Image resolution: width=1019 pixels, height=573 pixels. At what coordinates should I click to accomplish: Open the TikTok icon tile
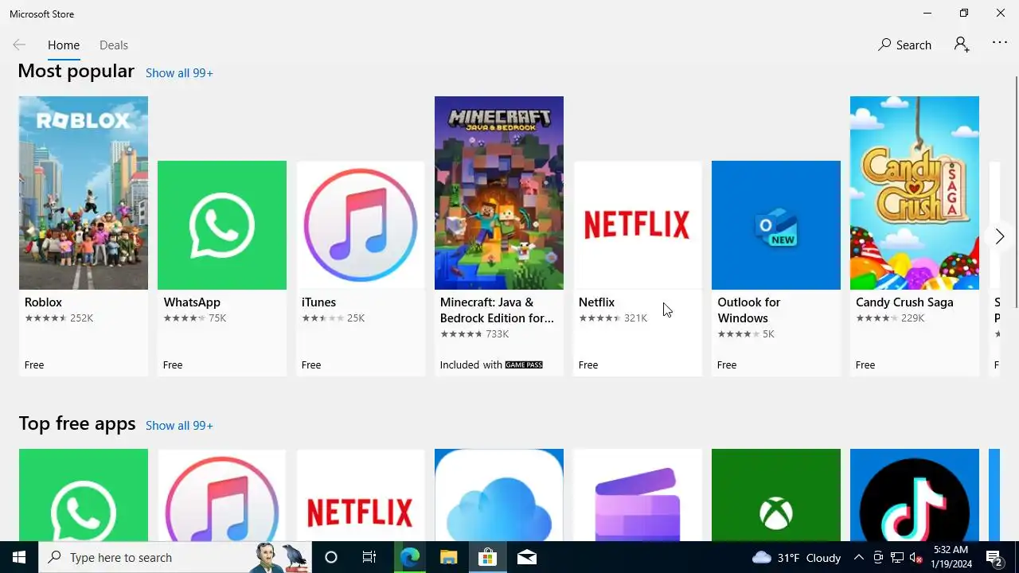(x=915, y=495)
